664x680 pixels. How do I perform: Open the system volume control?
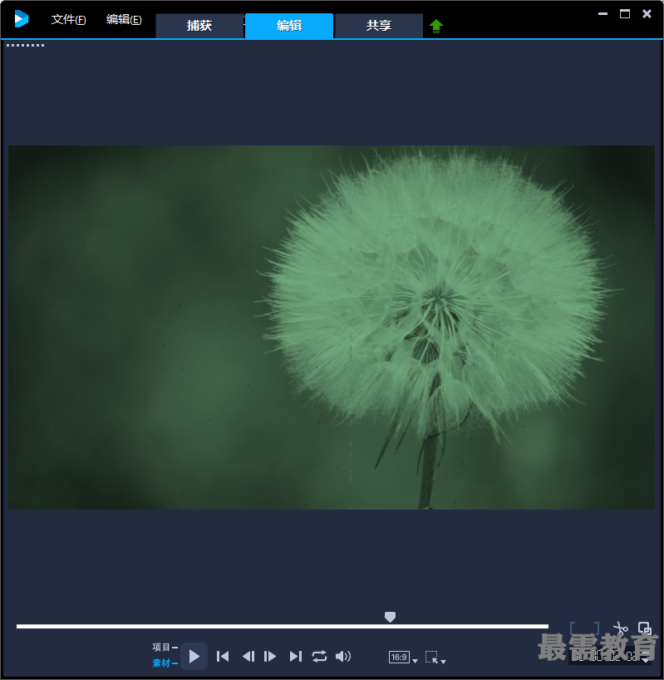coord(343,656)
